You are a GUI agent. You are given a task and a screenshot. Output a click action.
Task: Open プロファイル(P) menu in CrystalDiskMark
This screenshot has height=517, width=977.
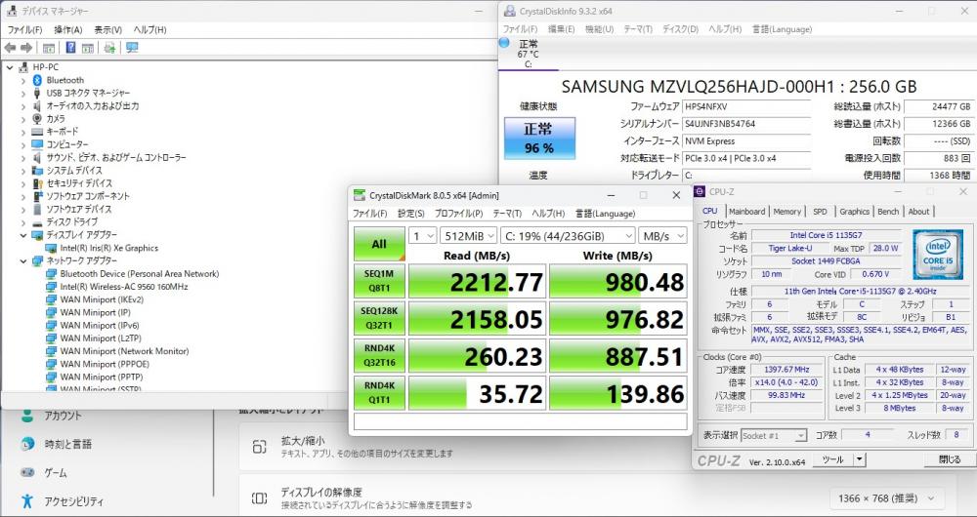coord(458,214)
